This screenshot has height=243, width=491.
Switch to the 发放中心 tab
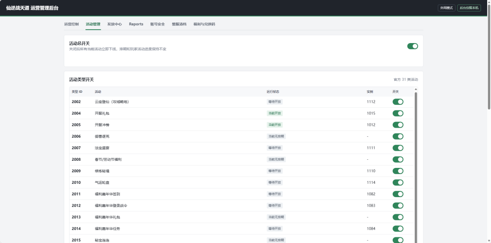click(x=115, y=24)
